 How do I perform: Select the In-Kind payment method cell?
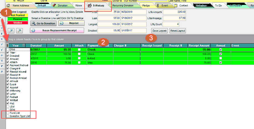click(x=100, y=58)
